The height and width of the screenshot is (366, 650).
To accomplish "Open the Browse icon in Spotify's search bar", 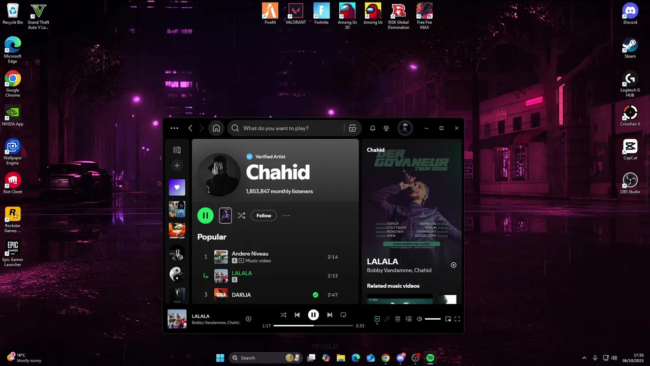I will [352, 128].
